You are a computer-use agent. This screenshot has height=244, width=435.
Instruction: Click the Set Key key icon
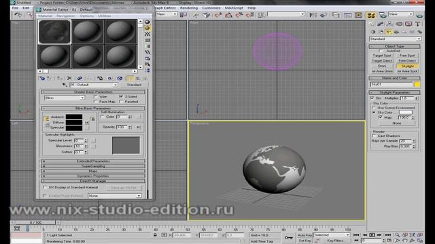[x=288, y=238]
